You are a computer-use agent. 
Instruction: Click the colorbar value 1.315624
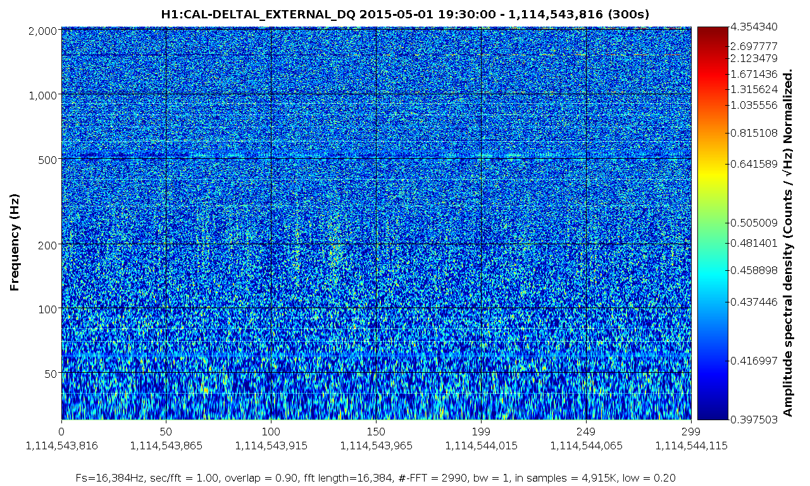[753, 89]
